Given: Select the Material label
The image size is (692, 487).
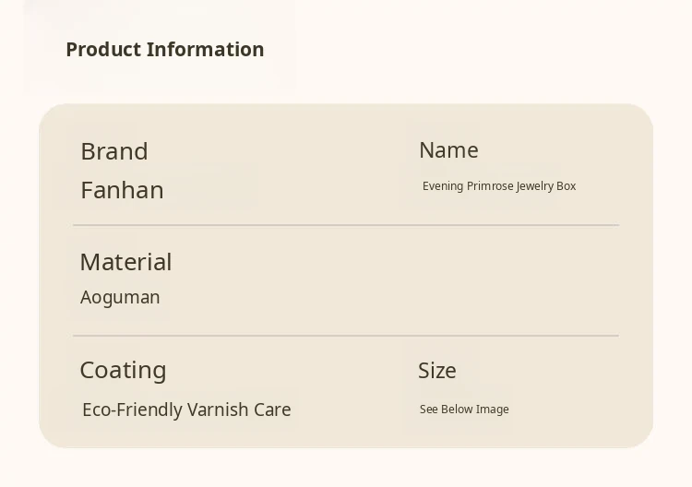Looking at the screenshot, I should coord(125,262).
